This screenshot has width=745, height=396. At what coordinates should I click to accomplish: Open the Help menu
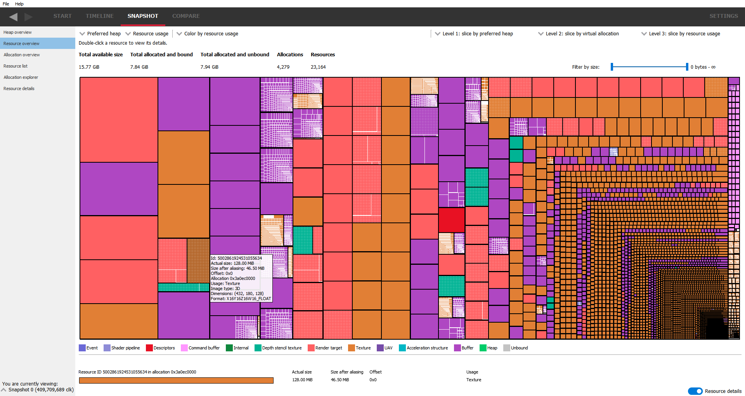(19, 4)
